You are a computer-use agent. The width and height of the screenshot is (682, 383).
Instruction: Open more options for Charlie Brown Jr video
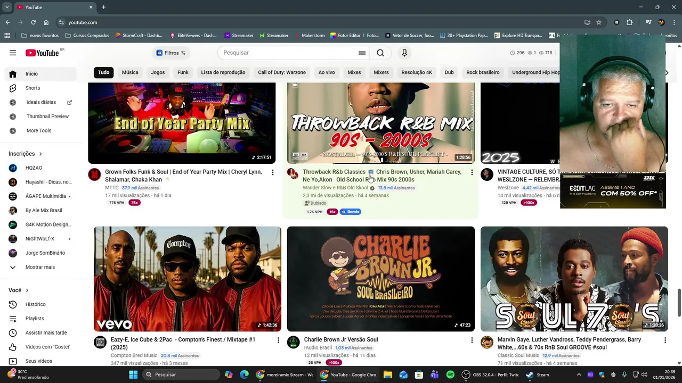click(x=472, y=340)
